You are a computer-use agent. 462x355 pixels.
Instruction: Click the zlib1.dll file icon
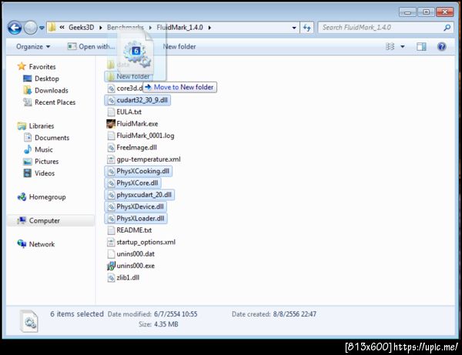[x=111, y=277]
